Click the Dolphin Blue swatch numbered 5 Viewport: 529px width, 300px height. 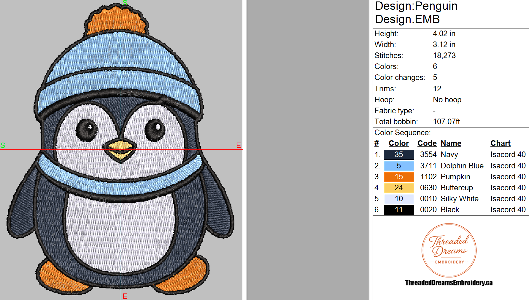point(399,166)
